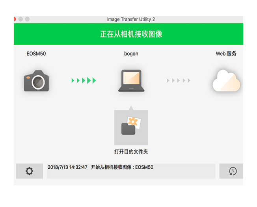Image resolution: width=257 pixels, height=207 pixels.
Task: Open settings with the gear icon
Action: (x=29, y=171)
